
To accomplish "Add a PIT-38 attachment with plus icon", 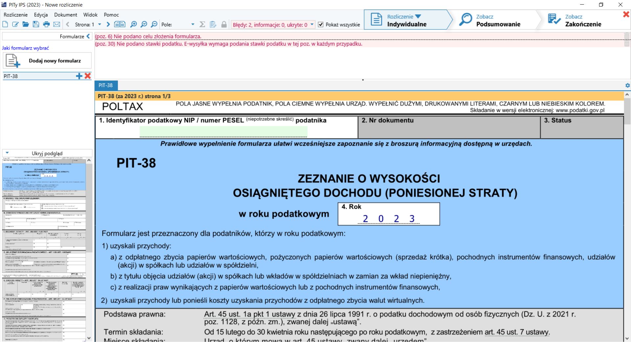I will click(79, 76).
